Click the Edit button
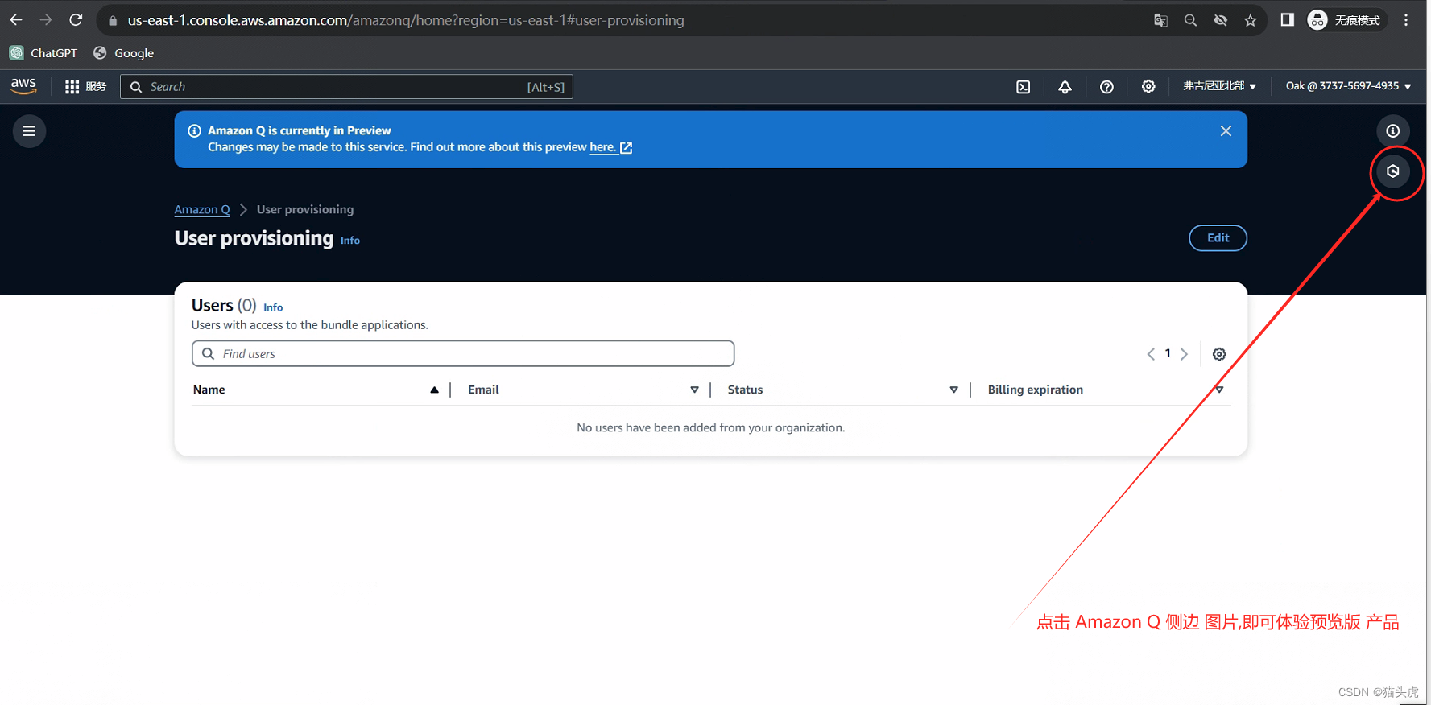The width and height of the screenshot is (1431, 705). pos(1218,238)
